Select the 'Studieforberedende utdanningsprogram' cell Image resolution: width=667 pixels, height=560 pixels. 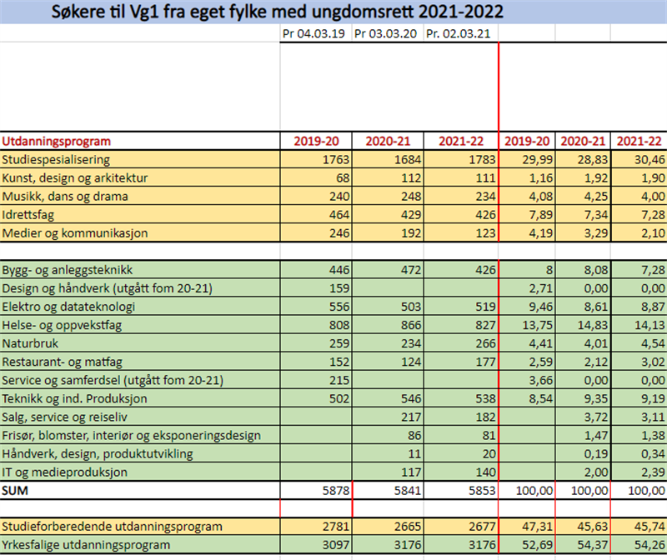[113, 527]
